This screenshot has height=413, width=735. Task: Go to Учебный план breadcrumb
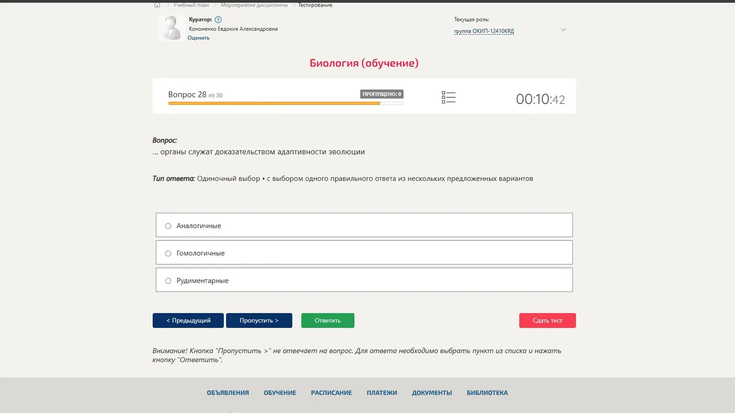click(191, 5)
